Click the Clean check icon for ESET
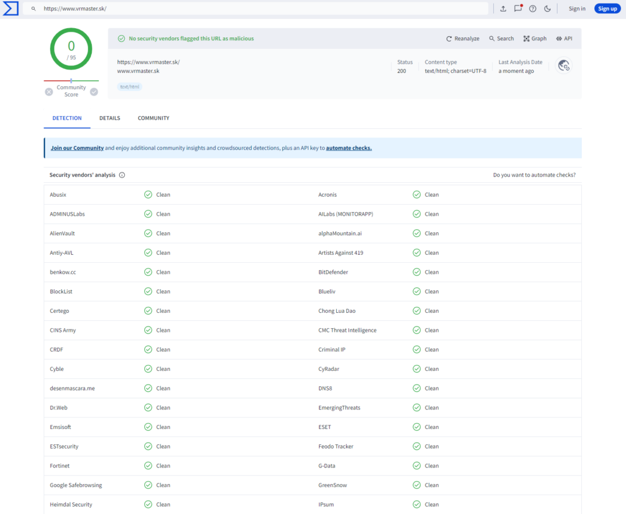 click(417, 427)
